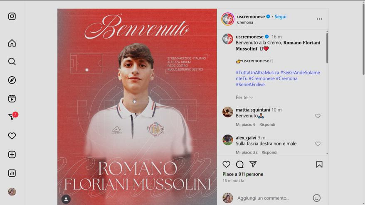Like the post with heart icon
The image size is (365, 205).
click(x=226, y=164)
